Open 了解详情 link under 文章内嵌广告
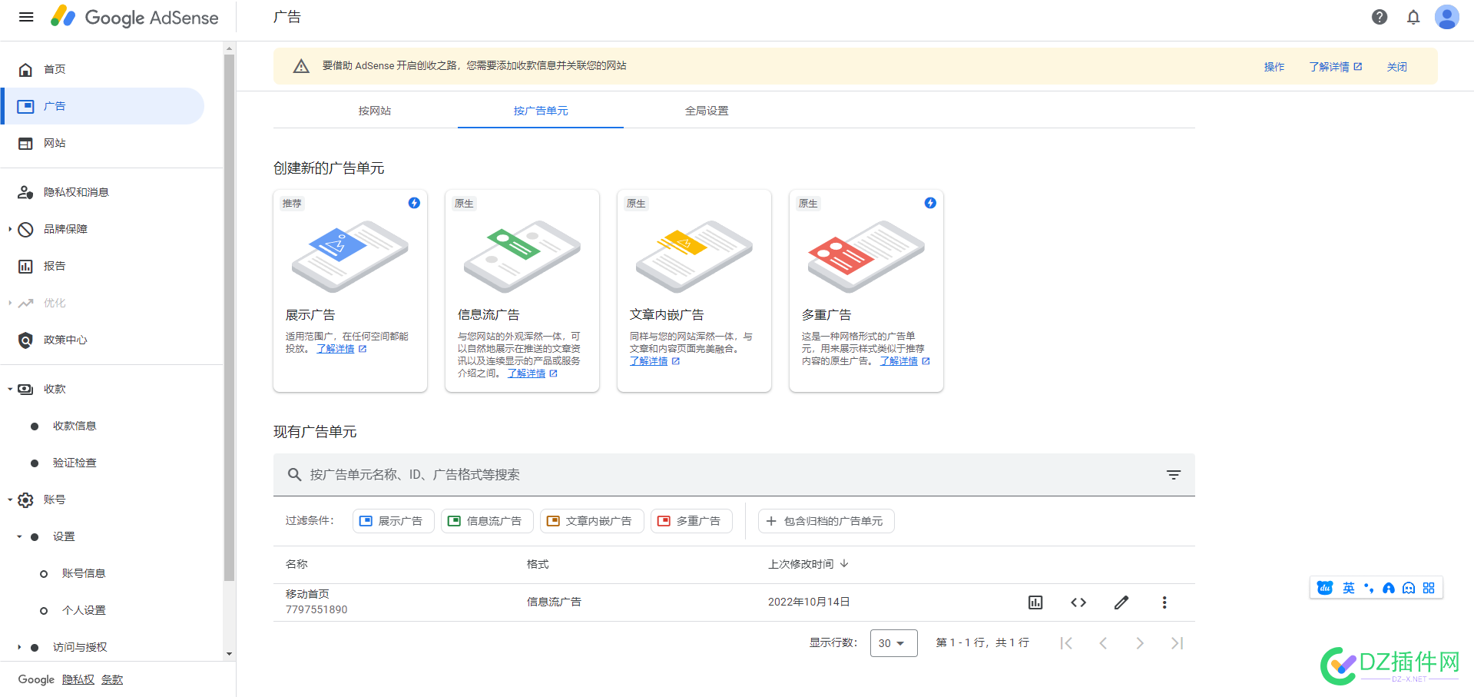The height and width of the screenshot is (697, 1474). pos(655,361)
